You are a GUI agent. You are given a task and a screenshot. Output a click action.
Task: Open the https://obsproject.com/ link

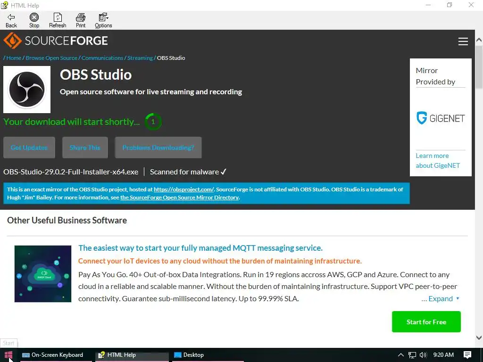(183, 189)
